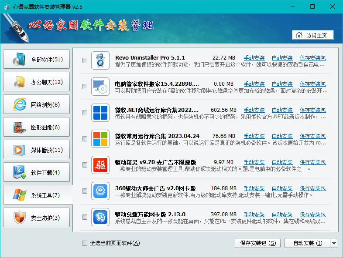Image resolution: width=343 pixels, height=258 pixels.
Task: Click the house icon on 访问主页 button
Action: (299, 35)
